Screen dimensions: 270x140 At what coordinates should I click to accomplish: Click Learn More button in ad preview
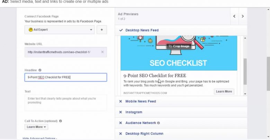pyautogui.click(x=224, y=92)
